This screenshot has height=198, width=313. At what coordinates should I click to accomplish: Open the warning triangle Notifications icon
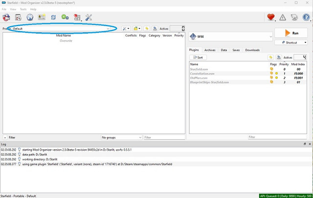point(283,18)
